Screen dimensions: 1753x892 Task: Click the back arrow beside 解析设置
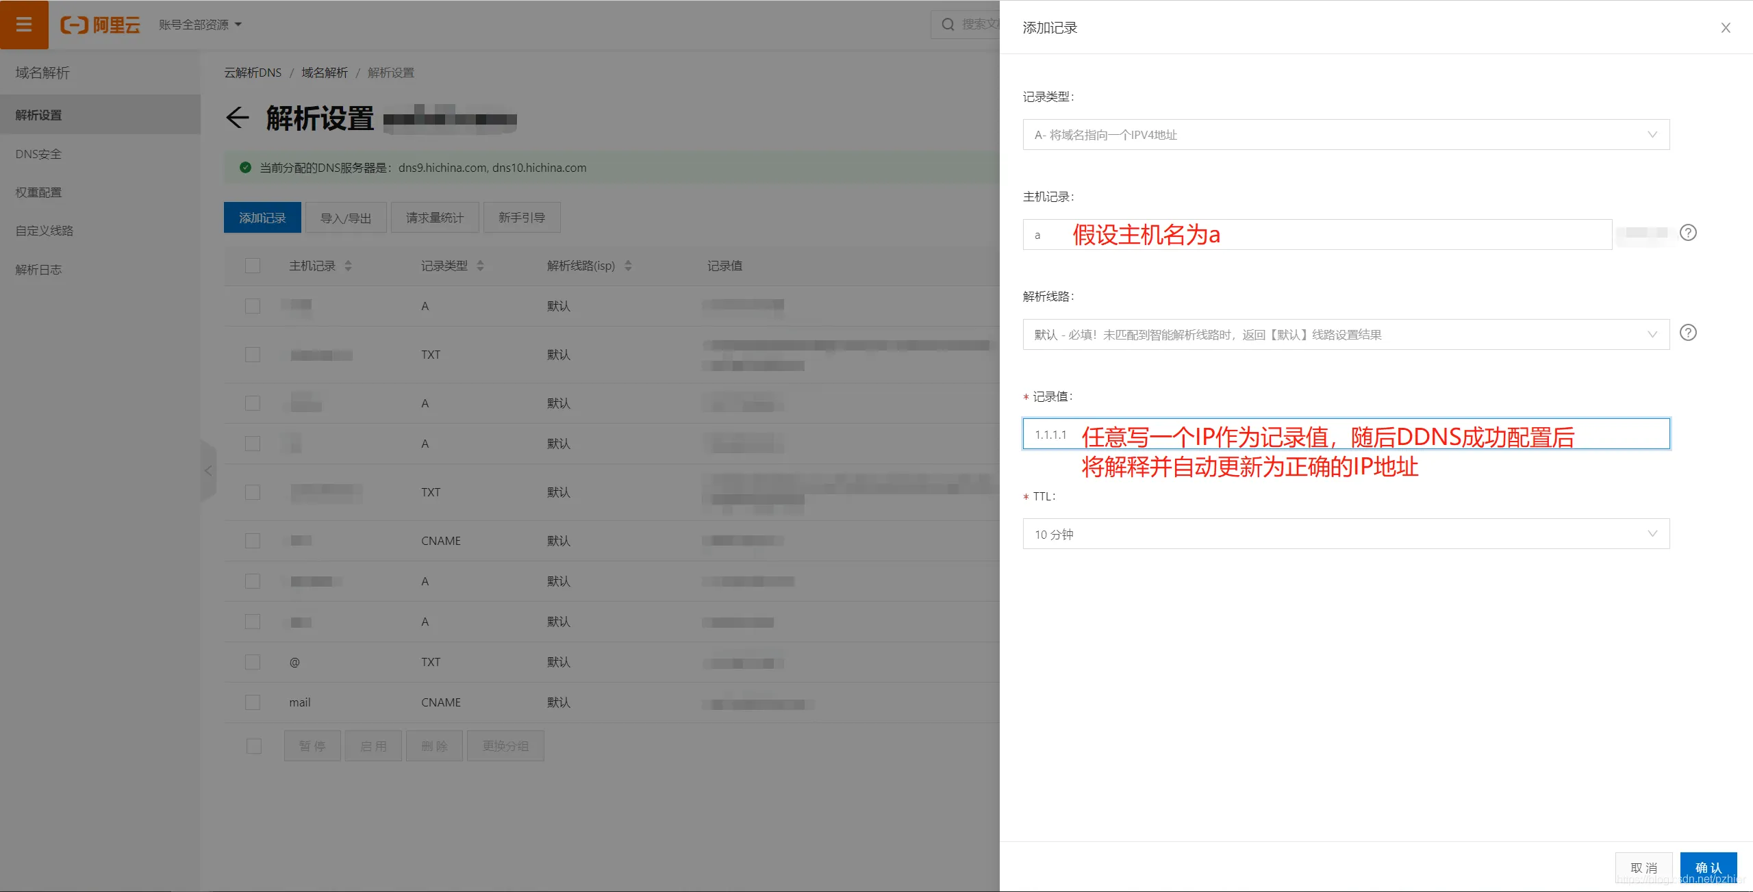point(238,118)
